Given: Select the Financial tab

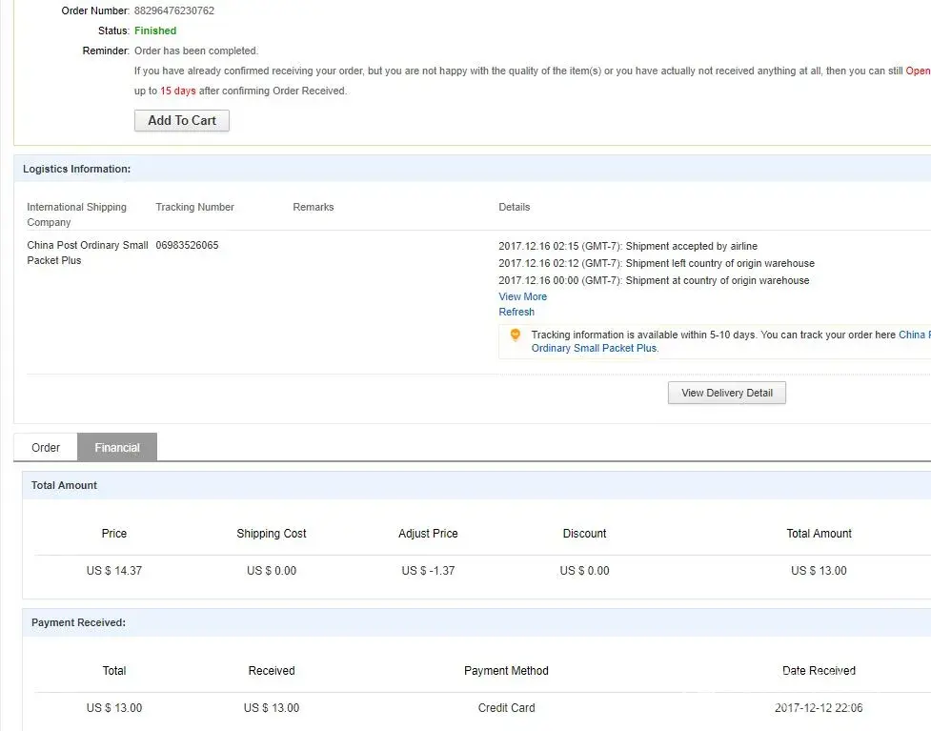Looking at the screenshot, I should pyautogui.click(x=117, y=447).
